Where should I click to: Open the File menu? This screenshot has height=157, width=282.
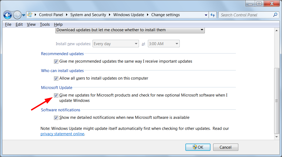point(8,24)
